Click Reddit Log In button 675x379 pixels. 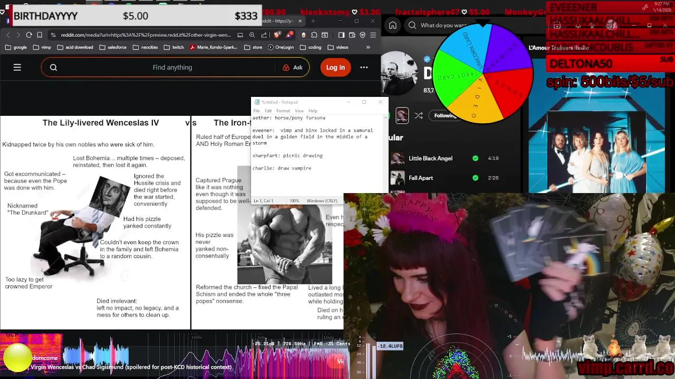(335, 67)
